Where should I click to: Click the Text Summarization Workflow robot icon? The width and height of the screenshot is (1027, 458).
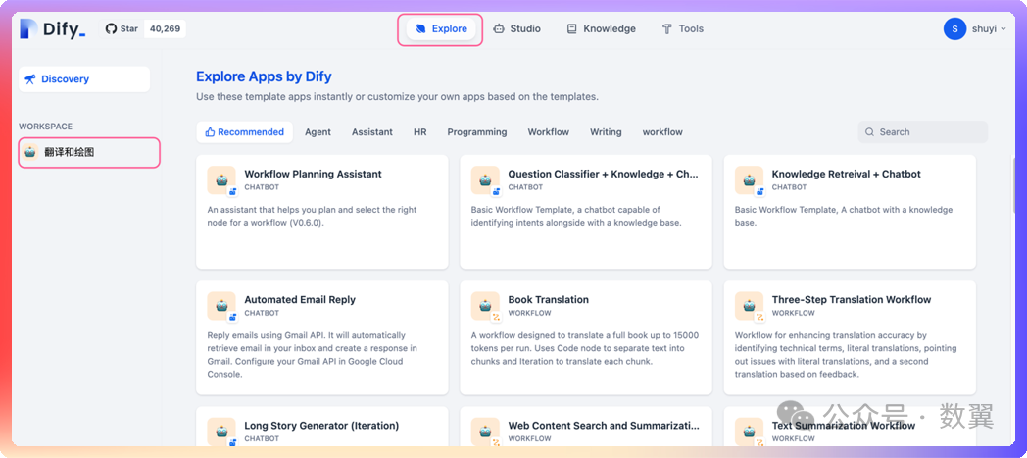pos(749,432)
